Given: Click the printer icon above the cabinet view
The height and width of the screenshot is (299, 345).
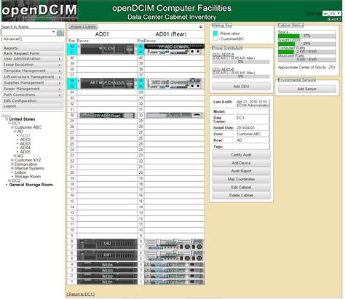Looking at the screenshot, I should 201,27.
